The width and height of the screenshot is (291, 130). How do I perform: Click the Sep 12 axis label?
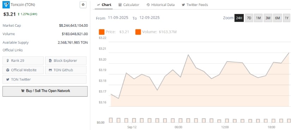(132, 127)
